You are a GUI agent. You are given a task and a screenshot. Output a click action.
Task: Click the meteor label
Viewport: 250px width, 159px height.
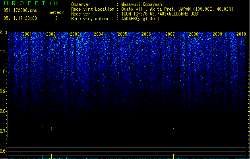(56, 12)
